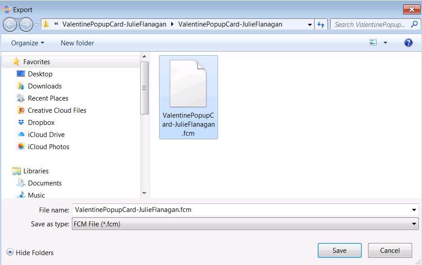Open the Organize menu
This screenshot has width=422, height=265.
tap(27, 43)
